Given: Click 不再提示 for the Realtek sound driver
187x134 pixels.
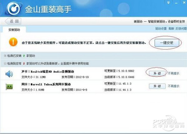Looking at the screenshot, I should pyautogui.click(x=174, y=74).
